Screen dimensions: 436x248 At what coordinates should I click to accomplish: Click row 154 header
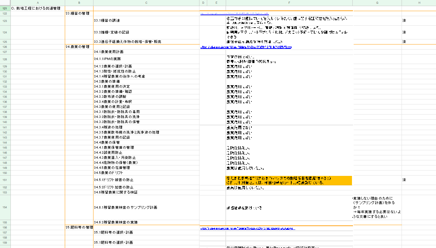pos(5,208)
